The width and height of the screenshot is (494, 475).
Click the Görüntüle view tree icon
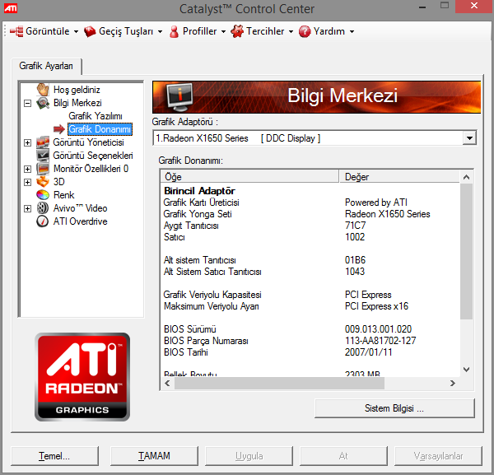[x=16, y=31]
